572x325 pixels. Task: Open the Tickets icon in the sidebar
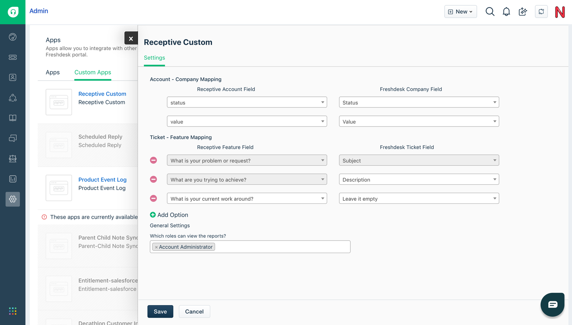[x=13, y=57]
